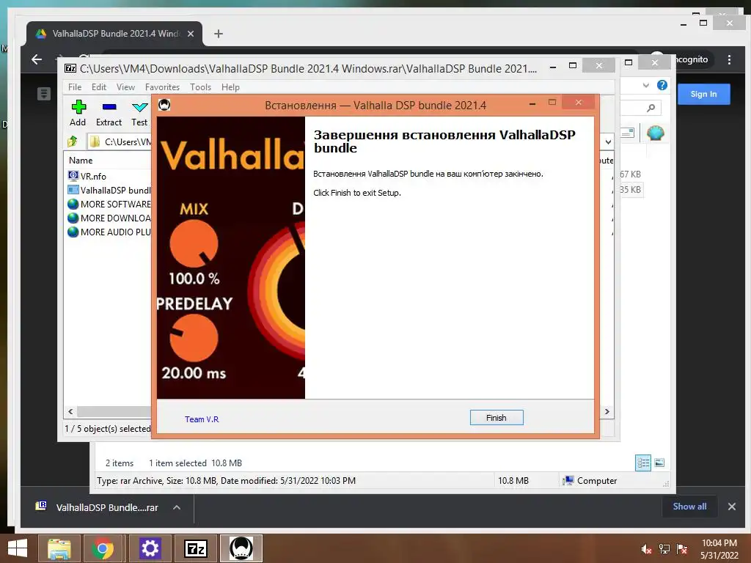
Task: Open the 7-Zip Edit menu
Action: [99, 87]
